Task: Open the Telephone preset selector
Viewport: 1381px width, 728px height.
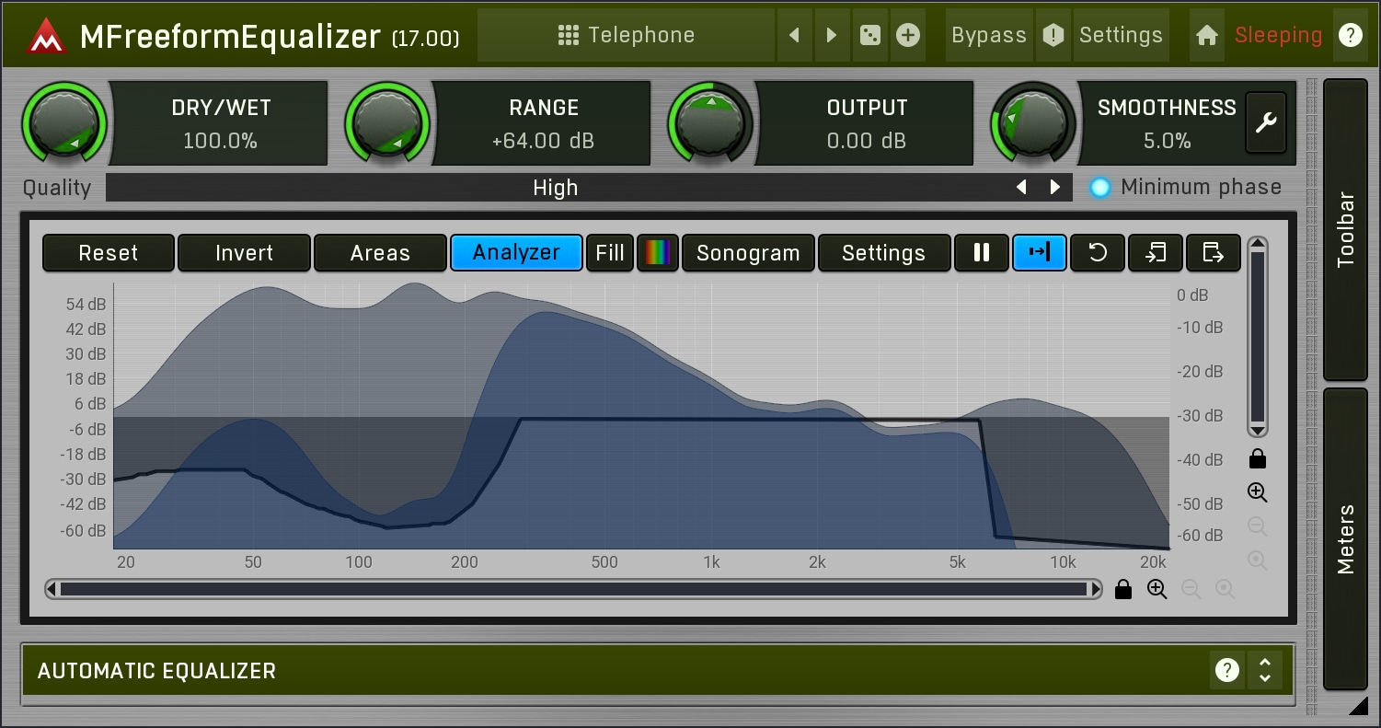Action: click(x=627, y=35)
